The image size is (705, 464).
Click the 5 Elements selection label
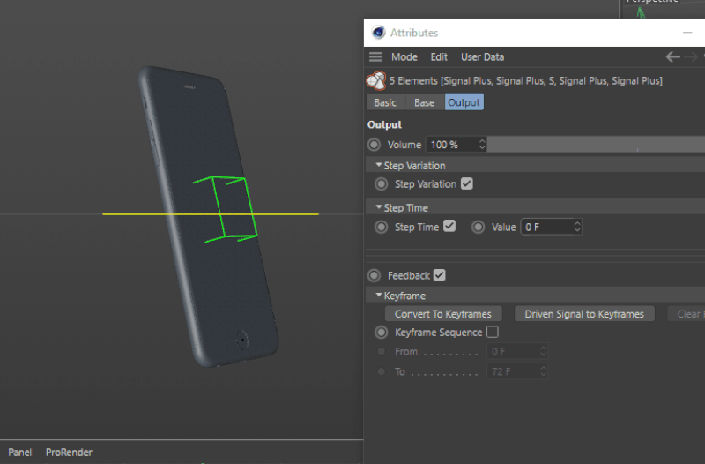pyautogui.click(x=525, y=81)
